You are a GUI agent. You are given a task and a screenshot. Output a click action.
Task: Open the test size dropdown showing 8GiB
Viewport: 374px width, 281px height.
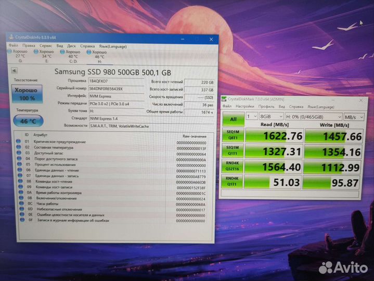click(x=272, y=117)
